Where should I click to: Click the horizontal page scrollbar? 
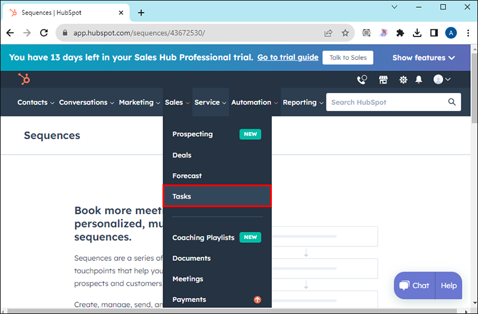click(x=232, y=311)
